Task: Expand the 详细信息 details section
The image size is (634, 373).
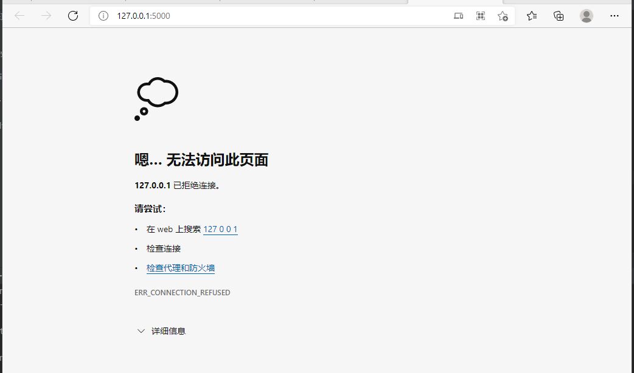Action: [161, 331]
